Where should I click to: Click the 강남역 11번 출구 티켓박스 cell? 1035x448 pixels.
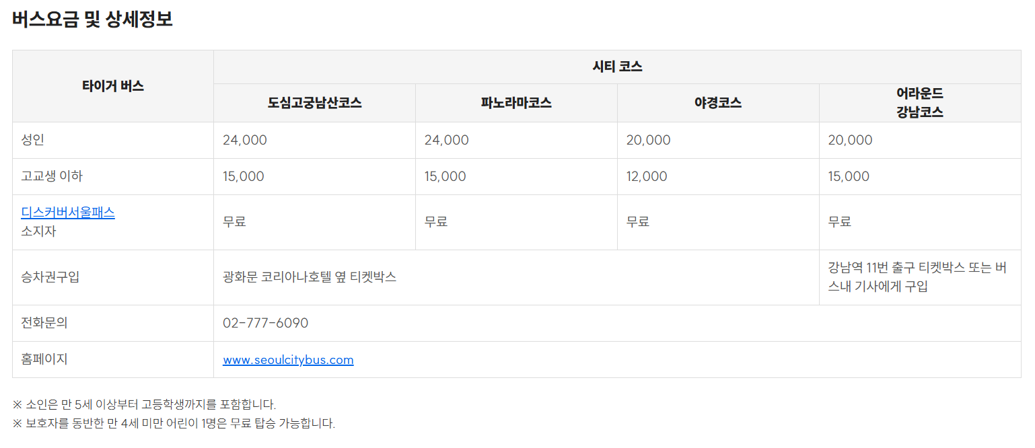point(920,277)
